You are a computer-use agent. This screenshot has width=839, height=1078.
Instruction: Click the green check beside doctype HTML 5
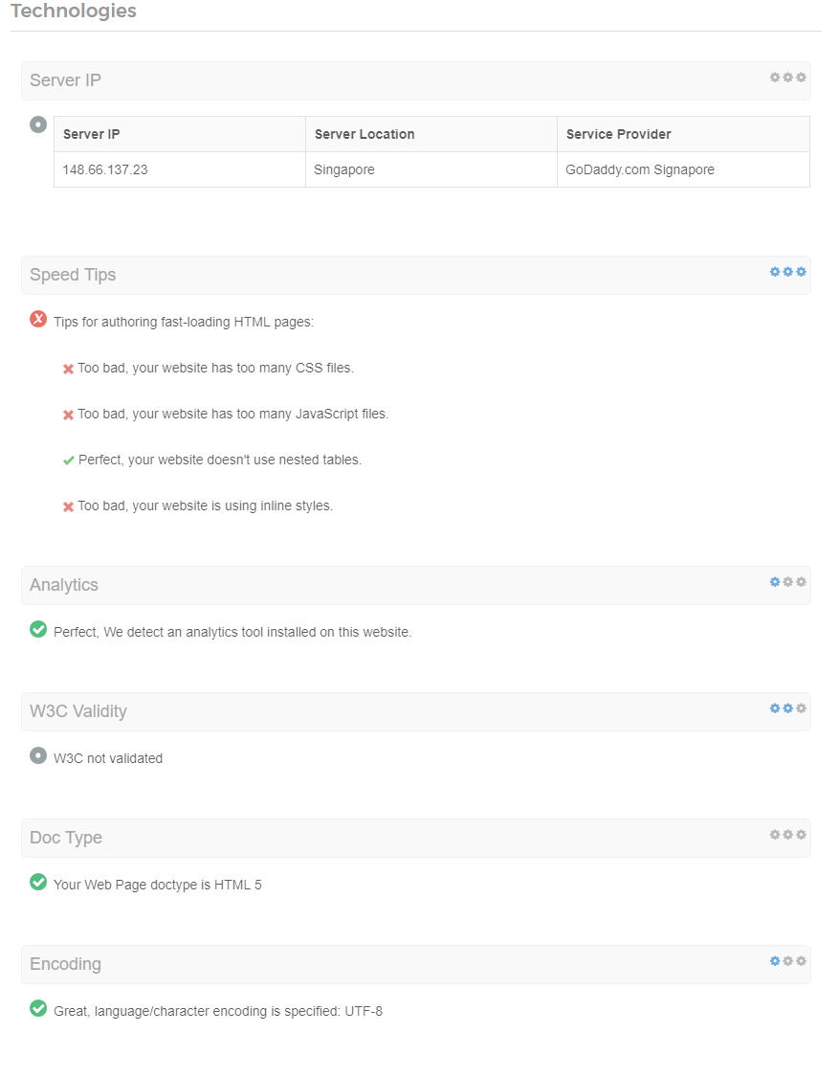[x=38, y=882]
